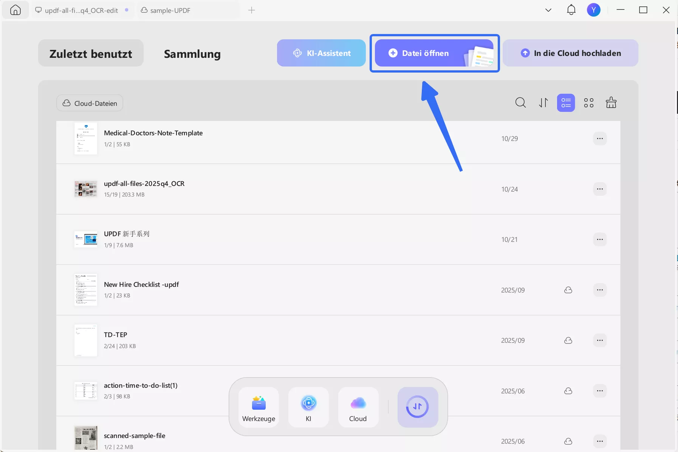This screenshot has height=452, width=678.
Task: Click In die Cloud hochladen
Action: (x=571, y=53)
